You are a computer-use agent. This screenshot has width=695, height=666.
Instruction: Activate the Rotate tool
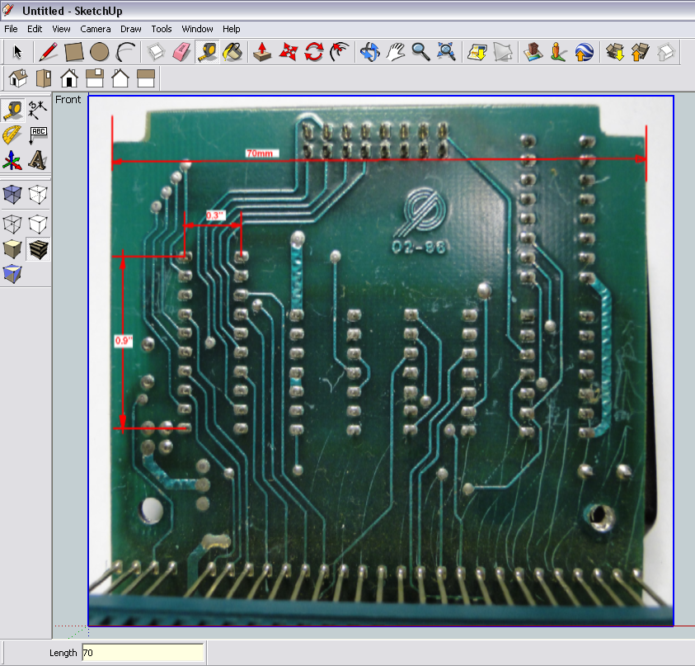click(314, 52)
